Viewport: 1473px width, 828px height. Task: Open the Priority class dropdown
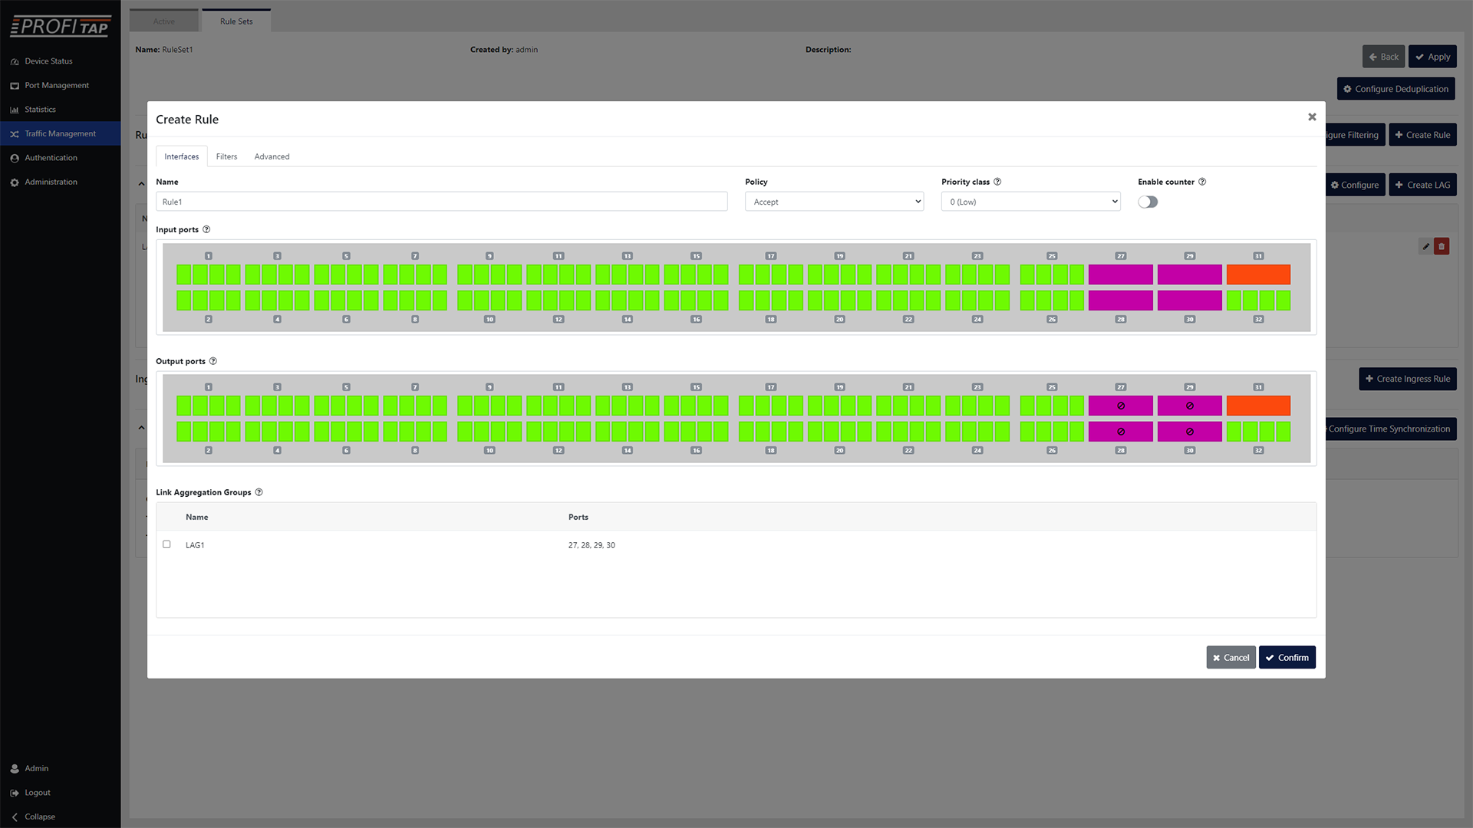click(1030, 202)
